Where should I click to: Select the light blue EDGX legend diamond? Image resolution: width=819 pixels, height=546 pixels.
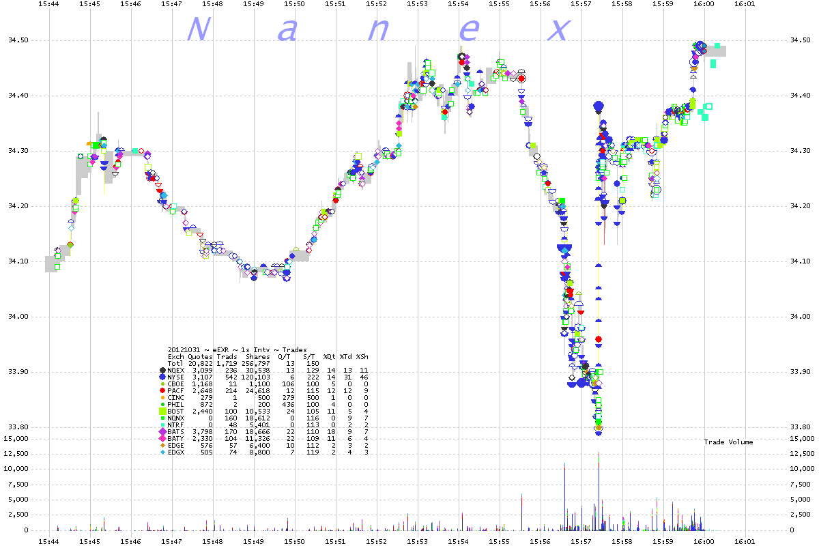pos(162,452)
